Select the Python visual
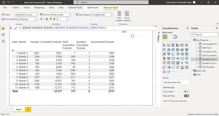219x116 pixels. [x=187, y=63]
